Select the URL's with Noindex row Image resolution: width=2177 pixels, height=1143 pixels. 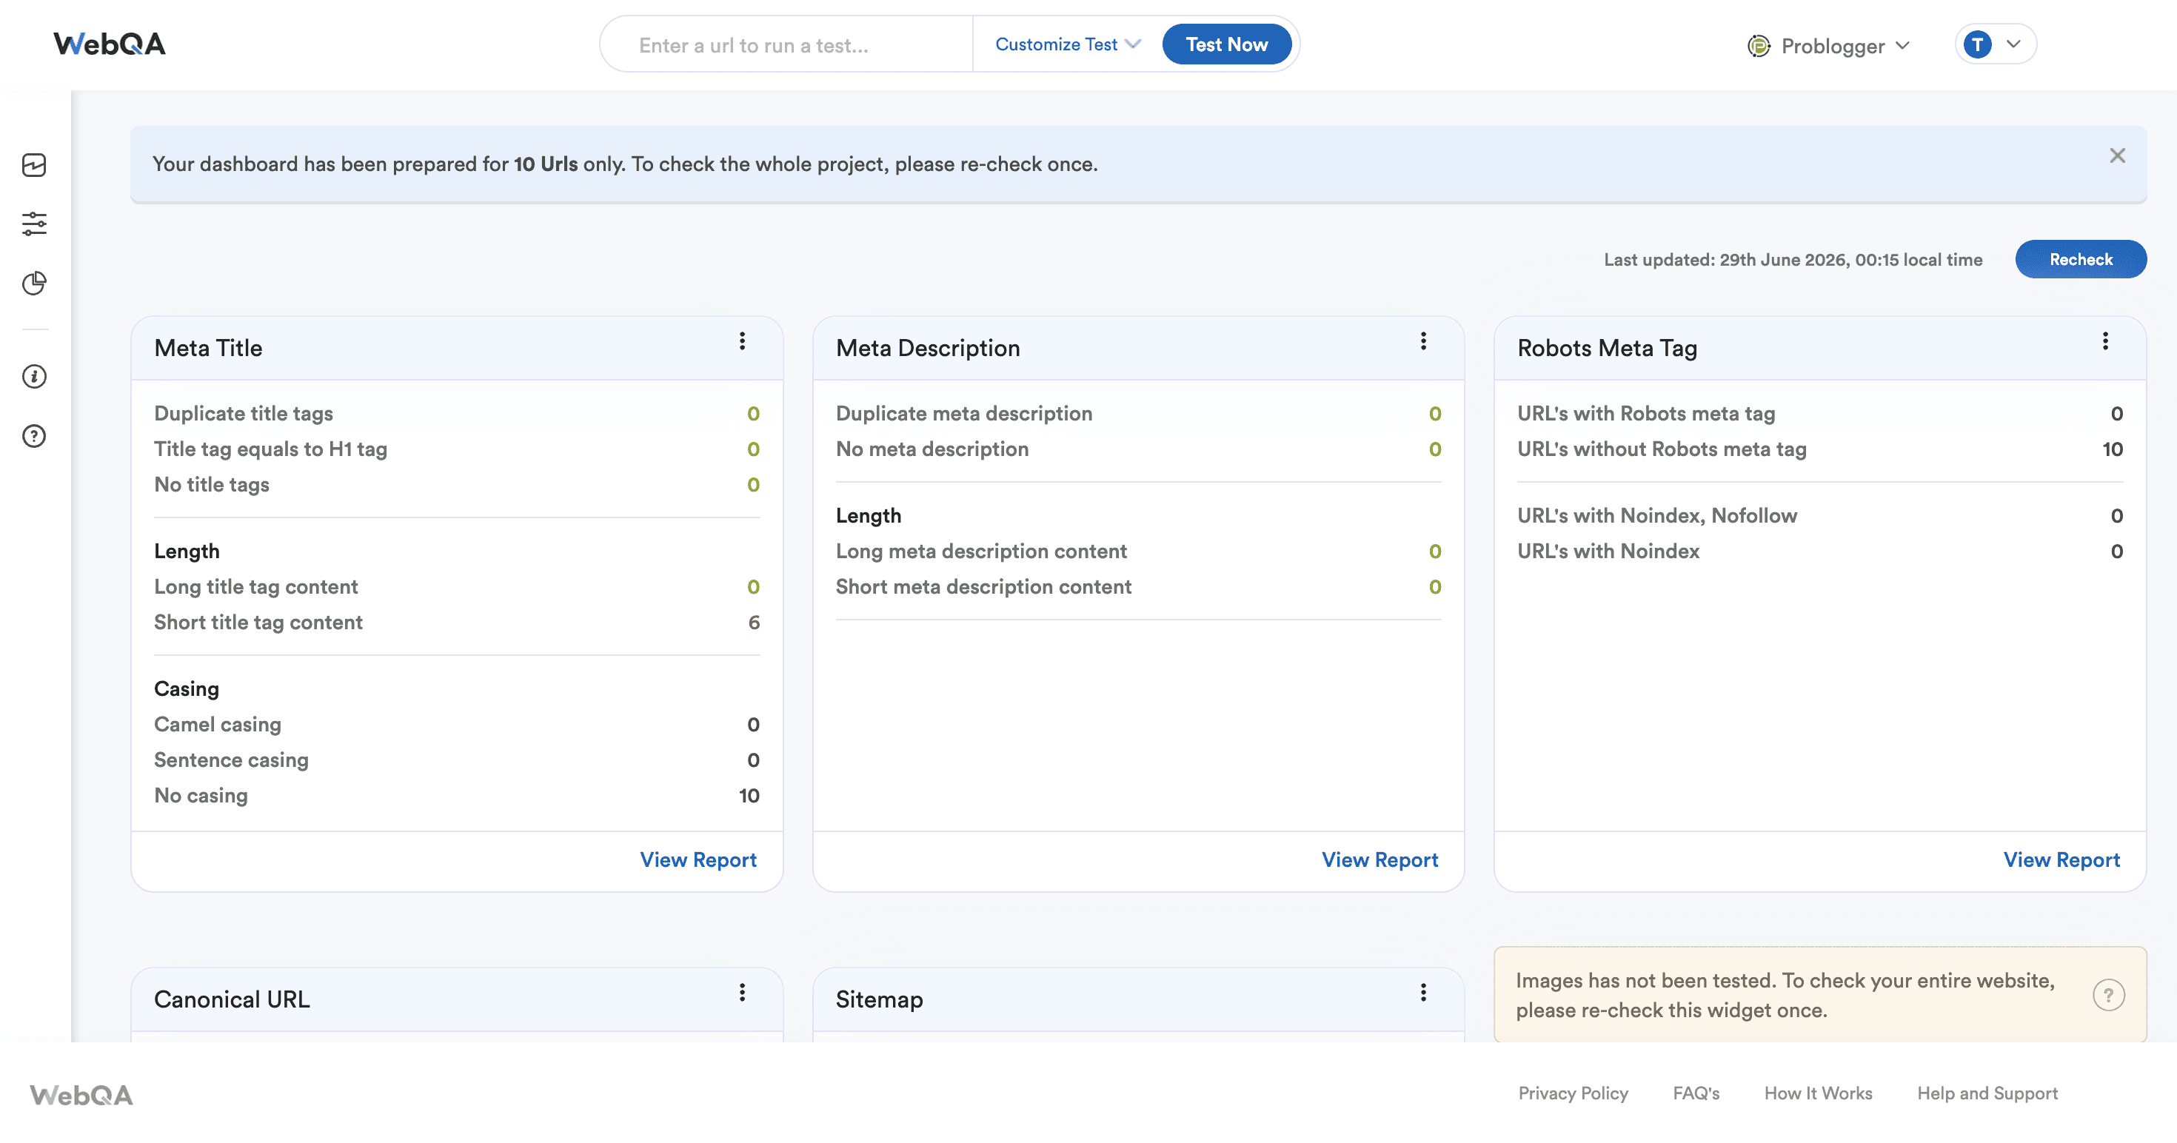1819,552
